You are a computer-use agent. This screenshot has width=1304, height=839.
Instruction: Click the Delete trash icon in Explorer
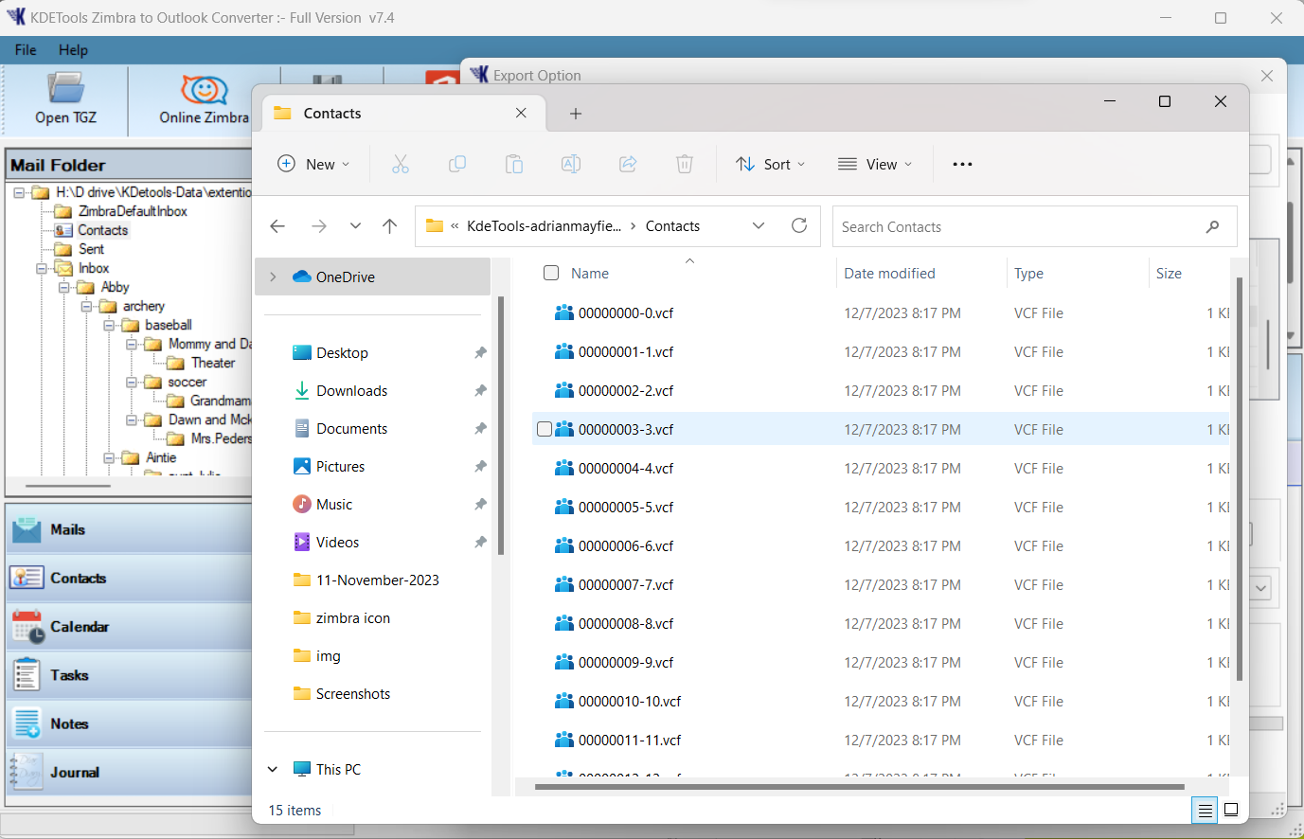point(685,164)
